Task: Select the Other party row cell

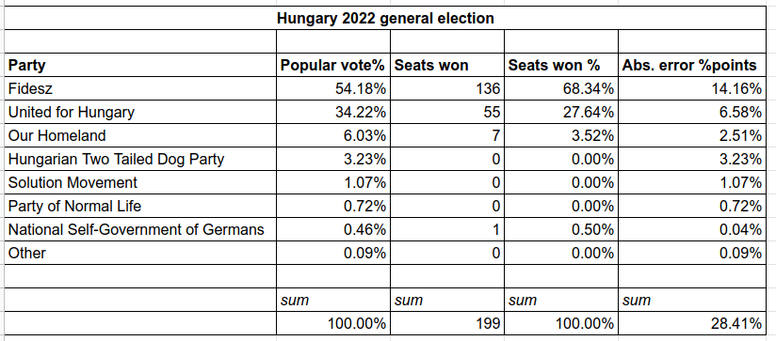Action: [140, 253]
